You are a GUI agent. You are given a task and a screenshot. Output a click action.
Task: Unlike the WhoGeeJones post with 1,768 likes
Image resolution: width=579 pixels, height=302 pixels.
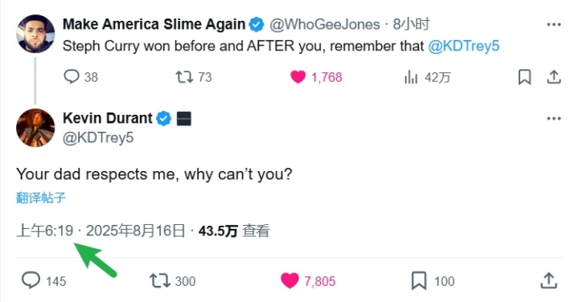316,77
